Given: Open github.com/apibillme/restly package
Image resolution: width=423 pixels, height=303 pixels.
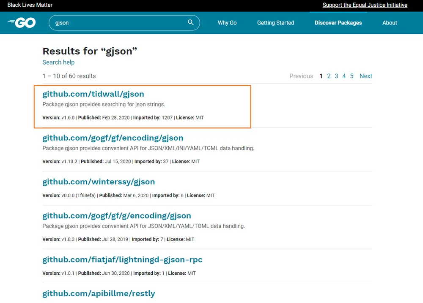Looking at the screenshot, I should tap(99, 293).
